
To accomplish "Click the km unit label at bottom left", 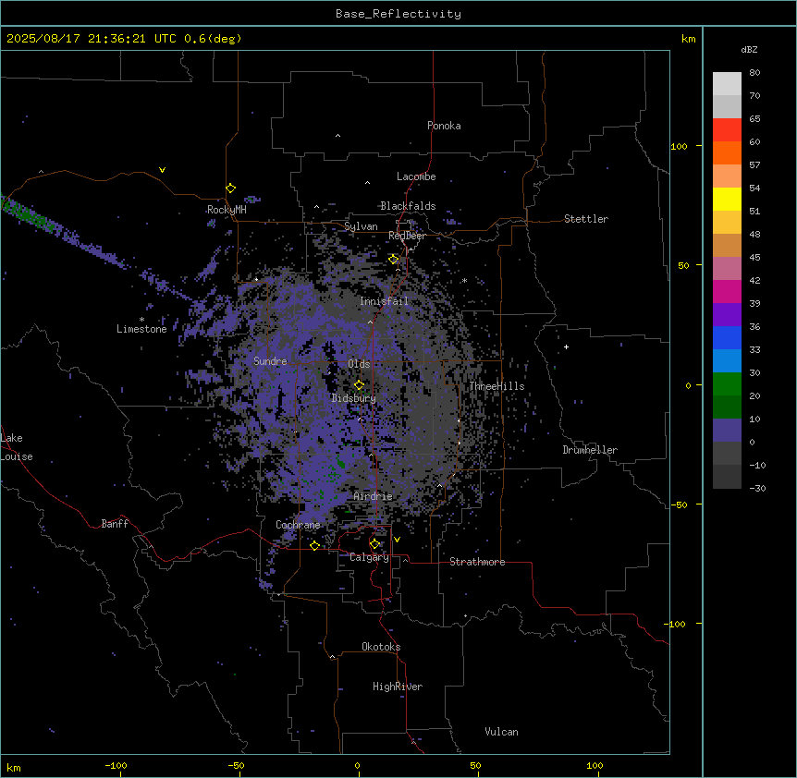I will (x=14, y=768).
